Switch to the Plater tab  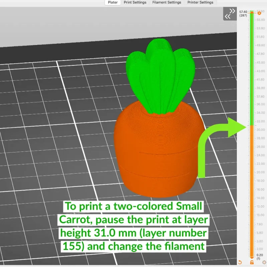tap(112, 2)
